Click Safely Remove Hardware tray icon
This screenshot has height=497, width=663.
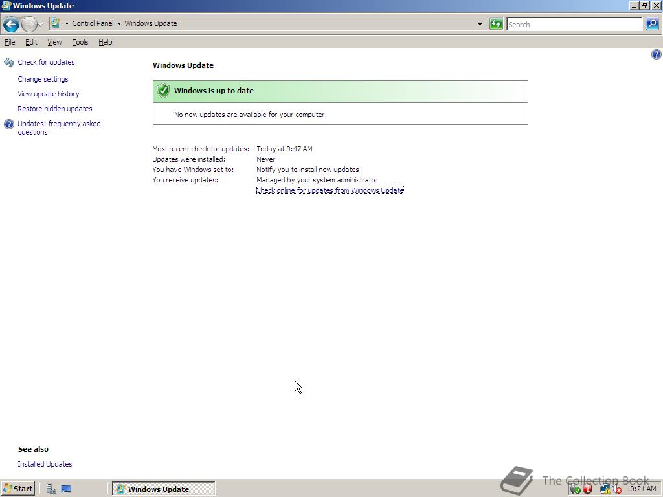[575, 489]
